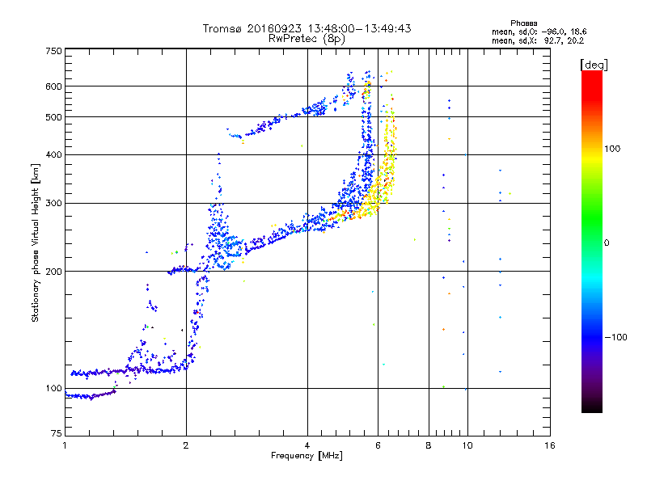Image resolution: width=647 pixels, height=485 pixels.
Task: Click the 'Stationary phase Virtual Height [km]' axis title
Action: coord(36,243)
